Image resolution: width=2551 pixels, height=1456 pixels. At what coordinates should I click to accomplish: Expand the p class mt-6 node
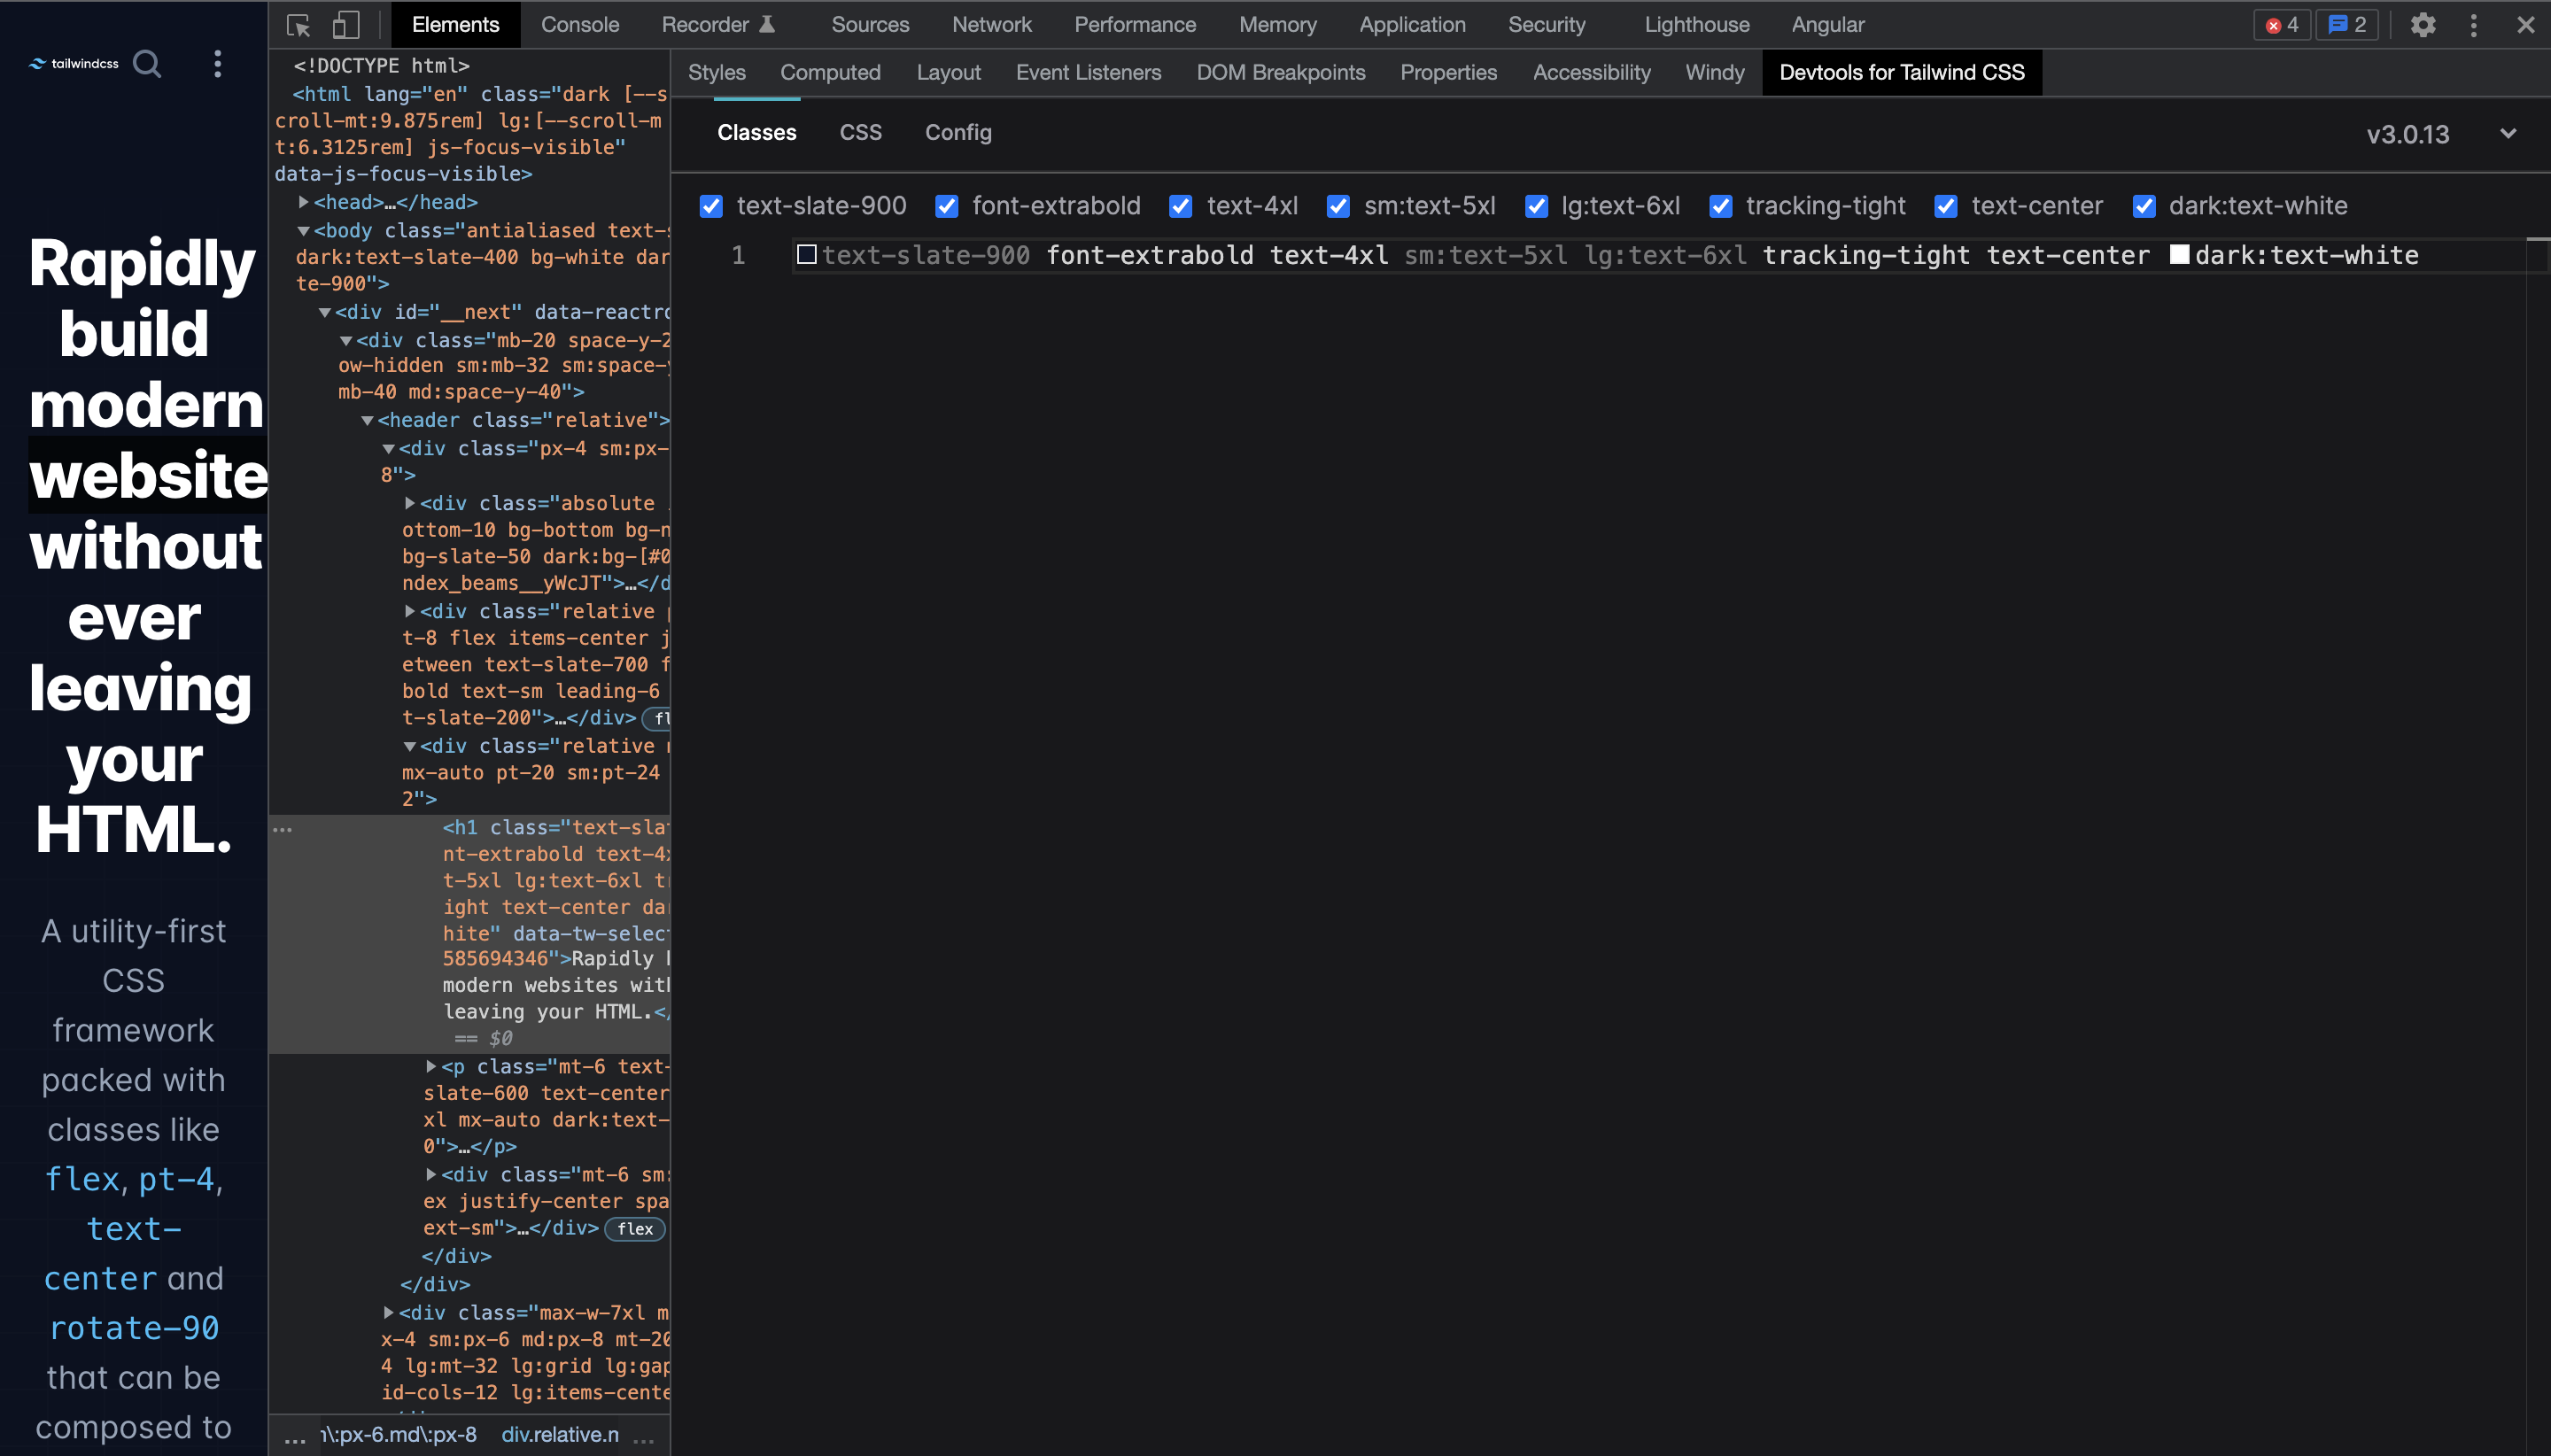click(430, 1067)
